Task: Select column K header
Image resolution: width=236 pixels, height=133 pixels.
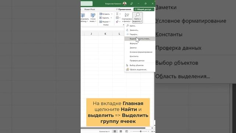Action: [105, 34]
